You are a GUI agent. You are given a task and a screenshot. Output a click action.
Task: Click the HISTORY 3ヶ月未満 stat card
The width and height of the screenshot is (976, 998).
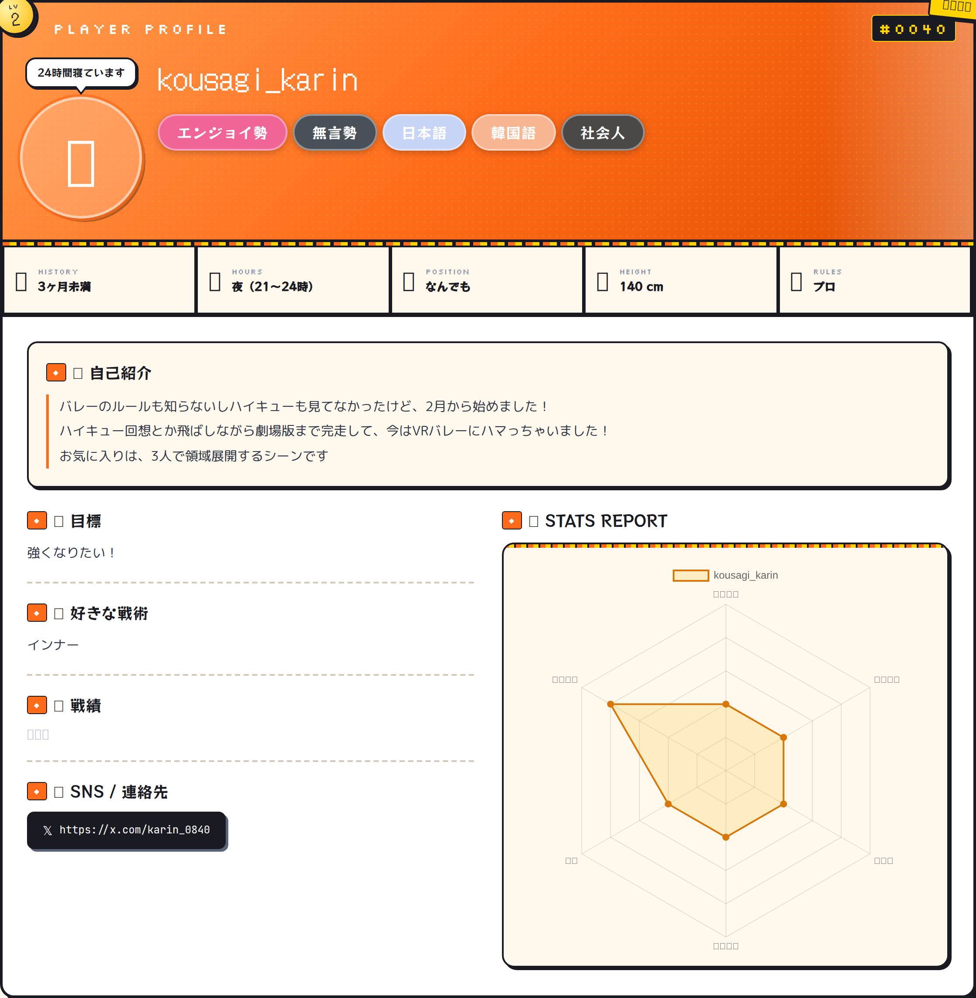[99, 280]
